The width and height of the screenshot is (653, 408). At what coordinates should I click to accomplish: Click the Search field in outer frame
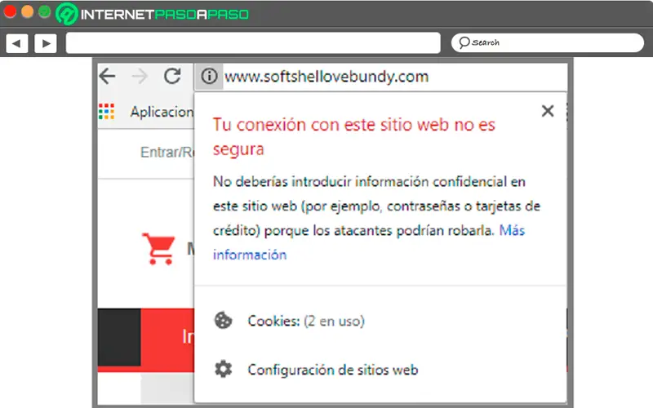pos(547,43)
